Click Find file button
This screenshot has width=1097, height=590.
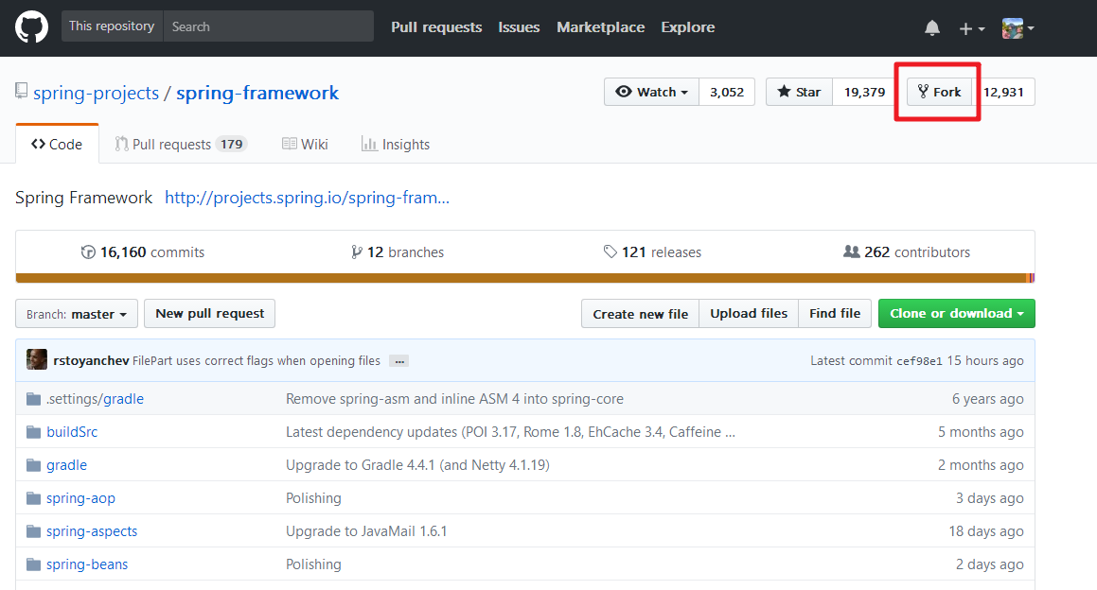pos(835,314)
